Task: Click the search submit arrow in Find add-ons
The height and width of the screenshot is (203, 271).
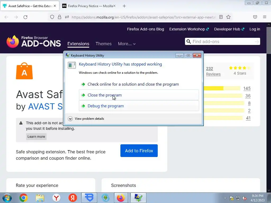Action: click(x=257, y=41)
